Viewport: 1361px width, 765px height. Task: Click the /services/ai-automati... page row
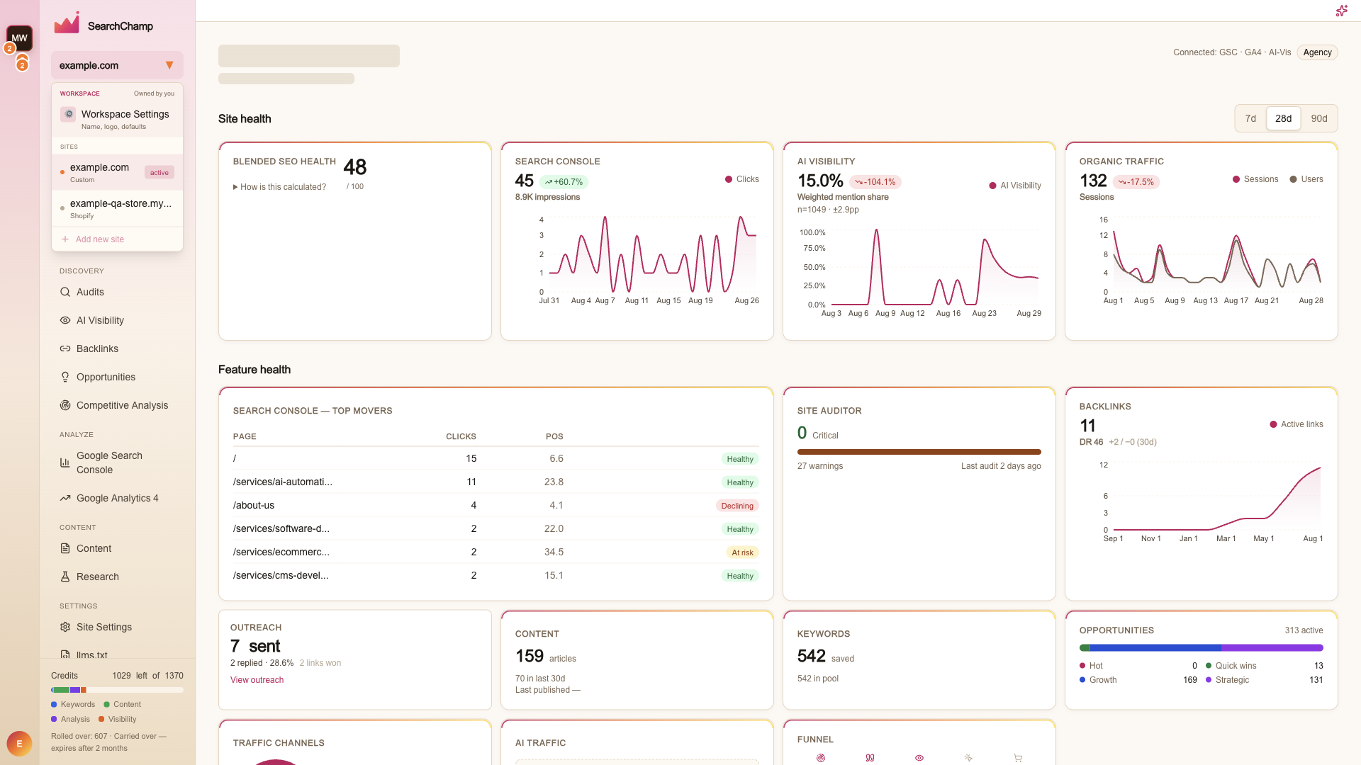(x=495, y=482)
